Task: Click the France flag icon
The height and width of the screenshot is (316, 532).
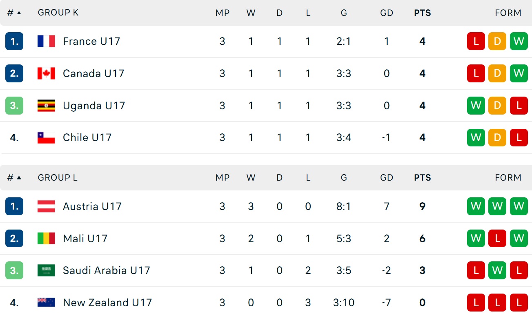Action: 46,41
